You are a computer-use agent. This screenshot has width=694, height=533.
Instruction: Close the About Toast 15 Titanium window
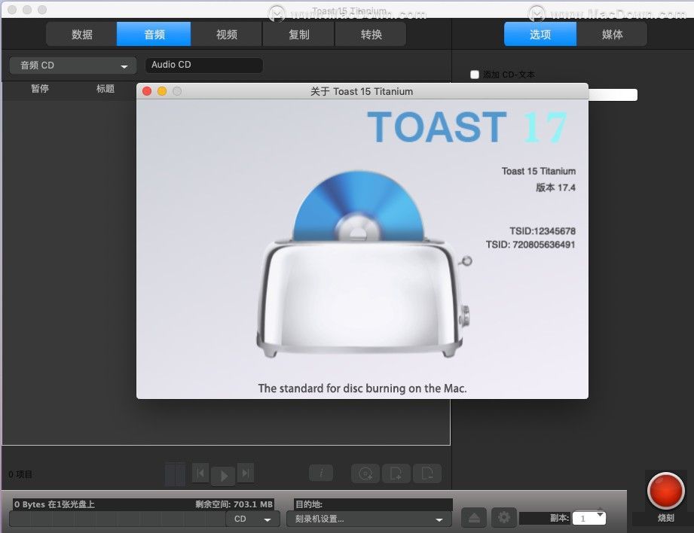point(147,91)
